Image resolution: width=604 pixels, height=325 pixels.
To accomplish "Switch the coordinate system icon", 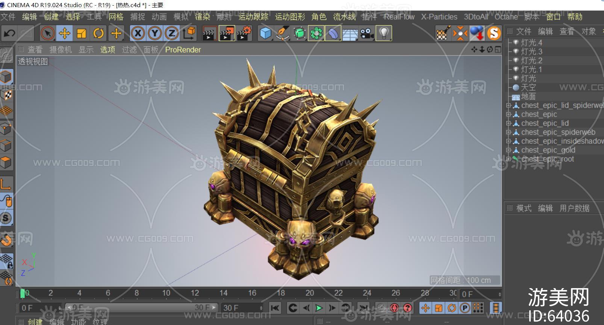I will [x=189, y=33].
